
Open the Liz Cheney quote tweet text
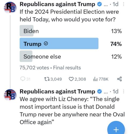click(x=72, y=111)
